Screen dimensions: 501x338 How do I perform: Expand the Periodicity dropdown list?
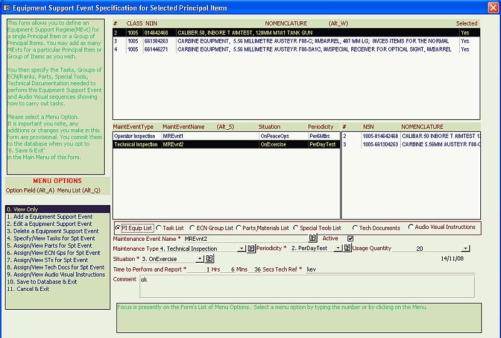(338, 248)
